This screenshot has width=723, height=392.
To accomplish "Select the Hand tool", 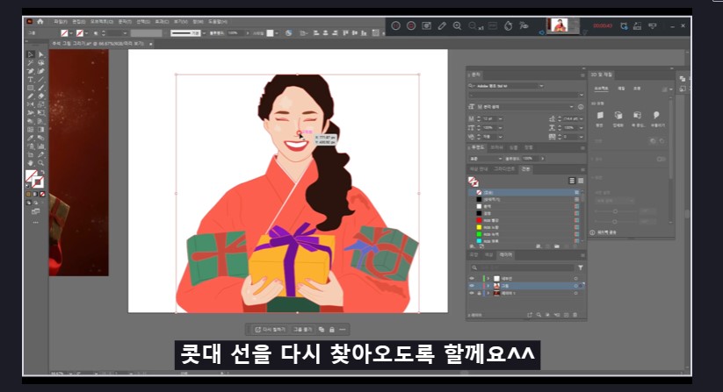I will [x=31, y=163].
